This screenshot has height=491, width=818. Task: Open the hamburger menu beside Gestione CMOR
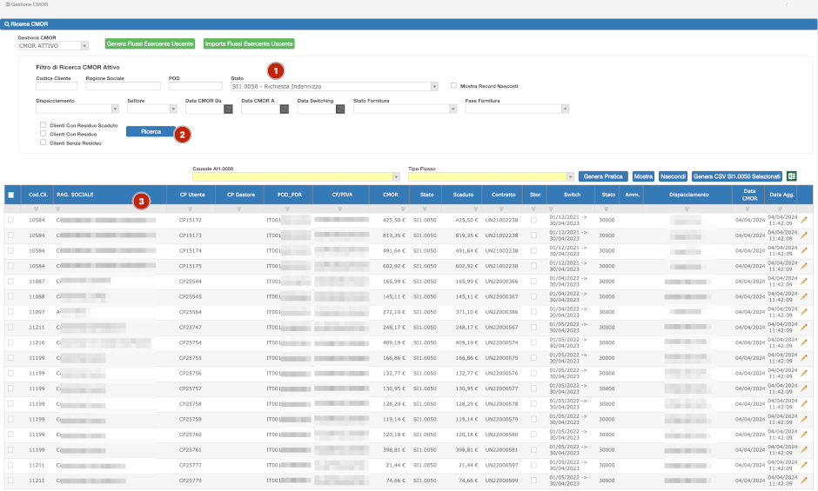(7, 4)
